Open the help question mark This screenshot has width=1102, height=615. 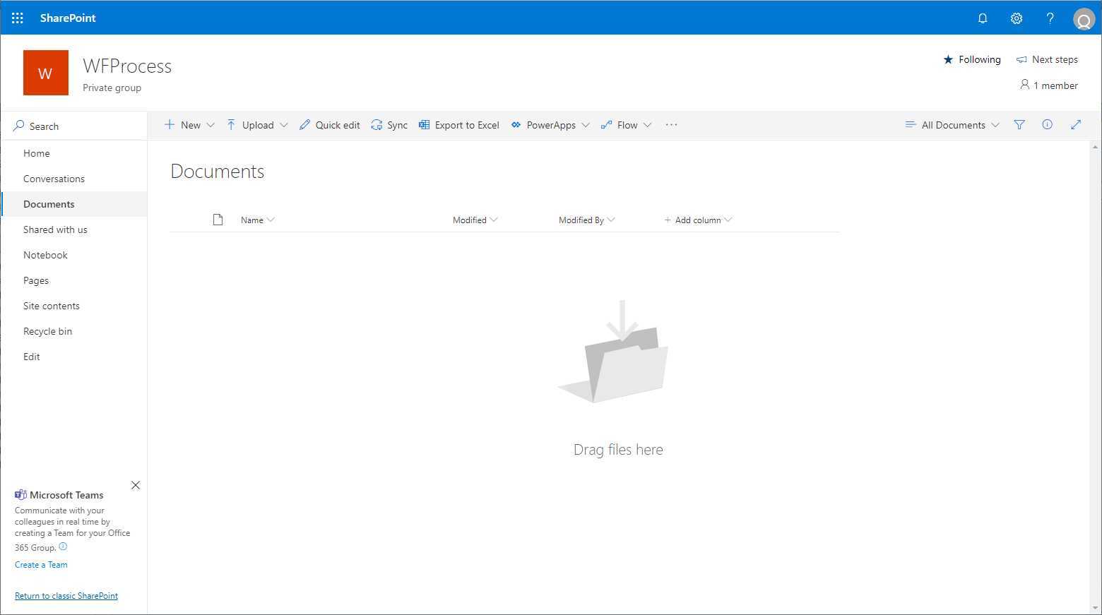click(1050, 18)
